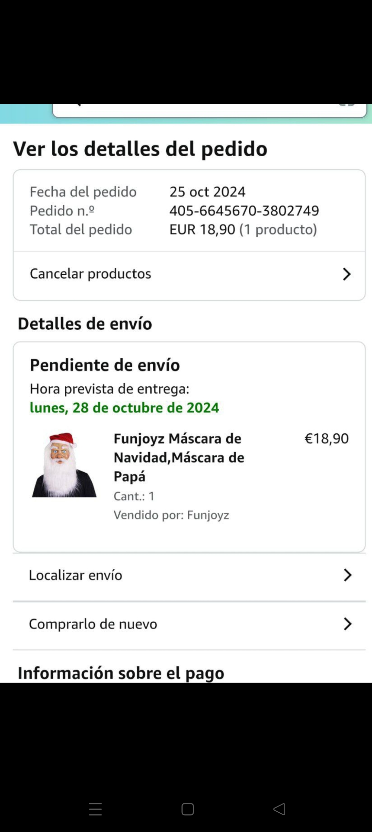Image resolution: width=372 pixels, height=832 pixels.
Task: Tap the Android back navigation icon
Action: click(279, 809)
